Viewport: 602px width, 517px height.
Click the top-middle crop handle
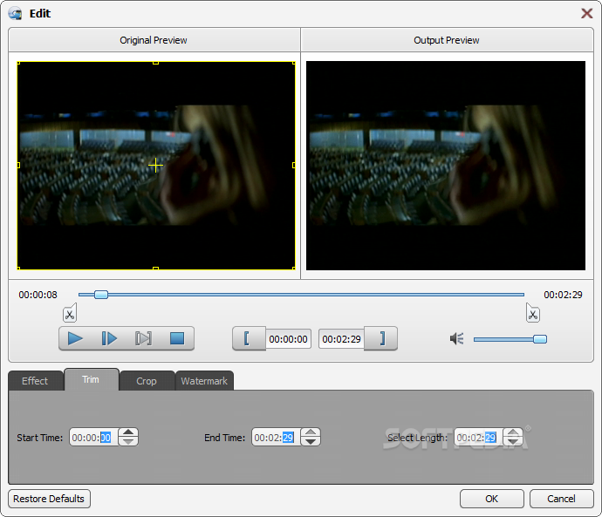[156, 63]
